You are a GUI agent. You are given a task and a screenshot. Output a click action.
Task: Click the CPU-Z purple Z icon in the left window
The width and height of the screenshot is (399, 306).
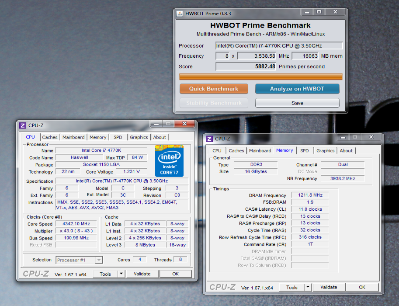click(x=23, y=125)
